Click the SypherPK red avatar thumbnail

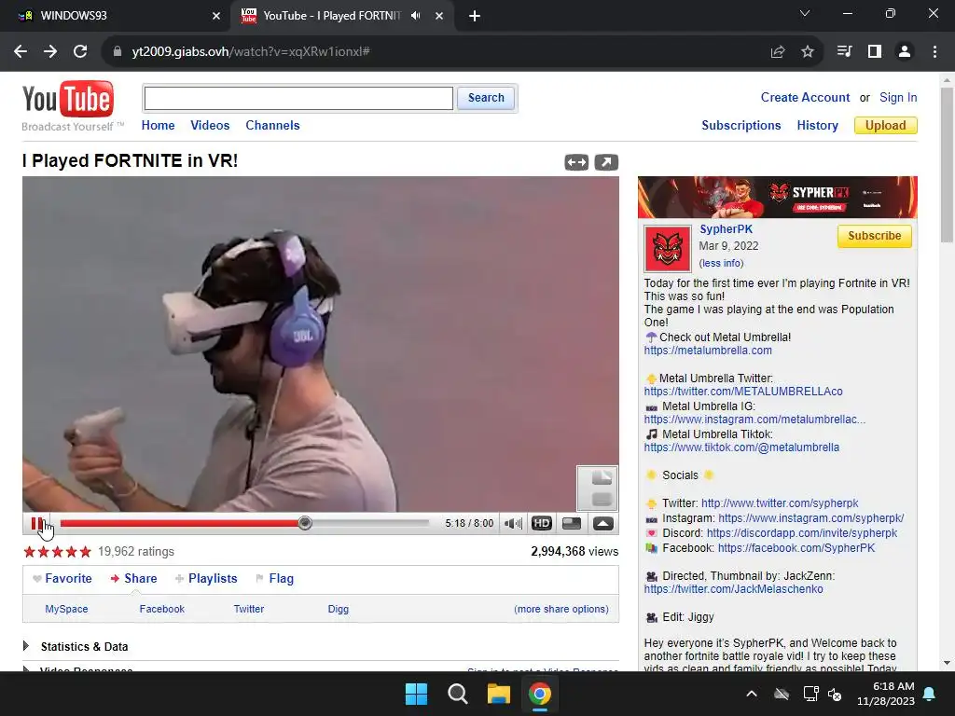pyautogui.click(x=668, y=248)
